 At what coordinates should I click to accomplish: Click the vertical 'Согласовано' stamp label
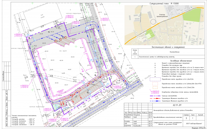[x=3, y=76]
